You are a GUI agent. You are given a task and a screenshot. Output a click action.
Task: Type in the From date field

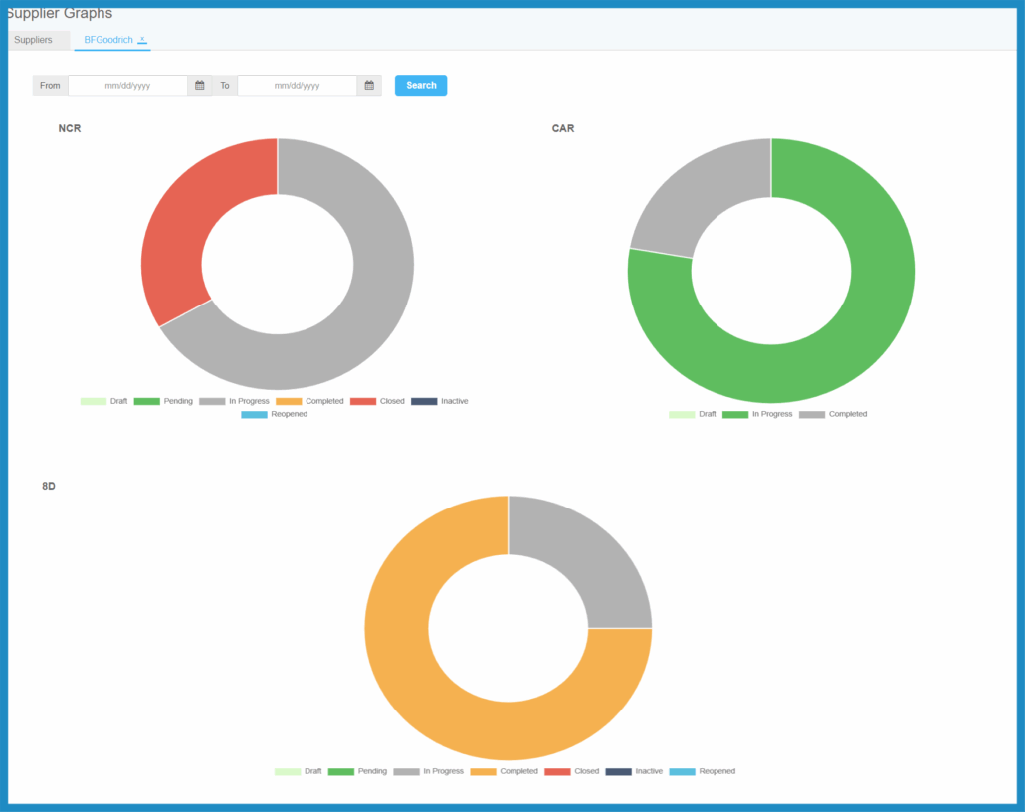tap(127, 86)
